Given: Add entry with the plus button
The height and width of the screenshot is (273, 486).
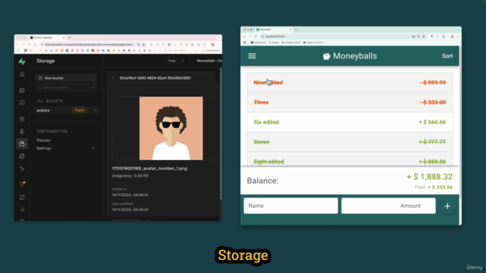Looking at the screenshot, I should tap(447, 206).
